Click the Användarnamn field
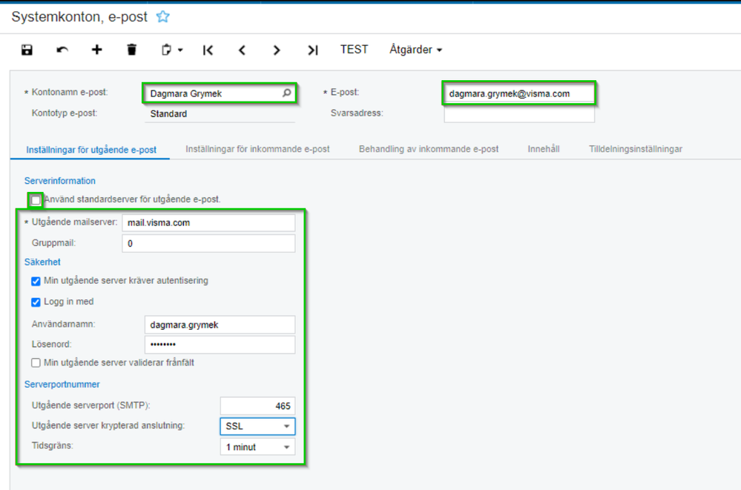Screen dimensions: 741x490 tap(220, 325)
